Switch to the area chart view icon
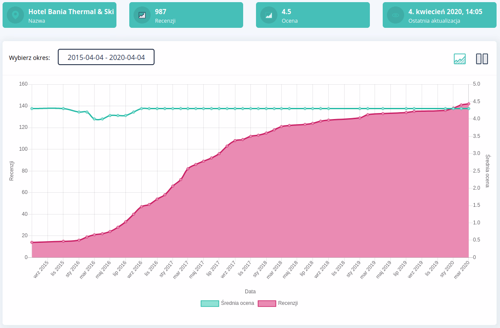The height and width of the screenshot is (328, 500). coord(460,59)
